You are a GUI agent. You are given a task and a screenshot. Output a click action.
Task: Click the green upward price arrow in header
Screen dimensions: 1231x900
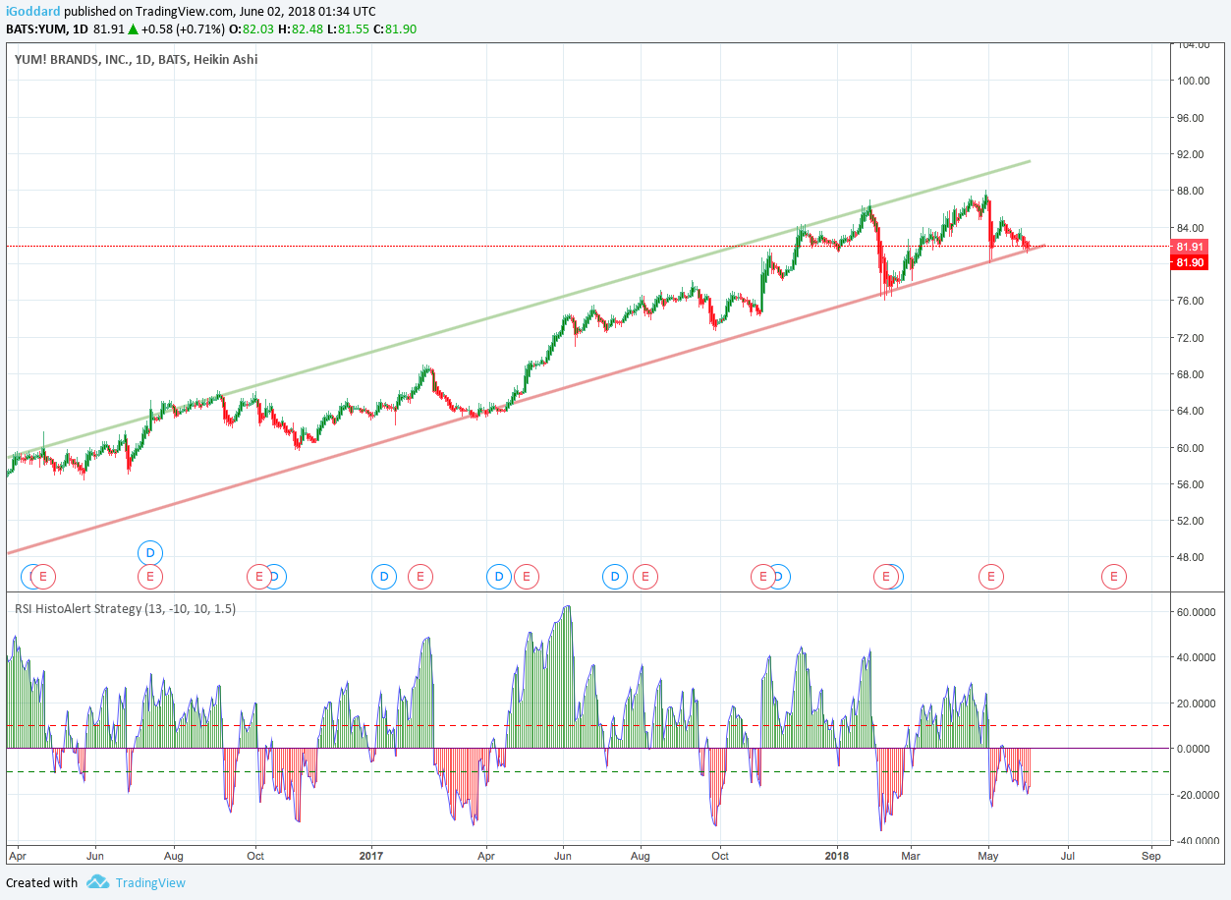[x=133, y=29]
